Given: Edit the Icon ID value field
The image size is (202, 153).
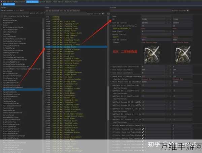Looking at the screenshot, I should pos(157,40).
